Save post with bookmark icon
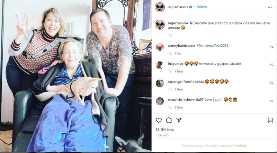Screen dimensions: 277x153 pos(270,120)
